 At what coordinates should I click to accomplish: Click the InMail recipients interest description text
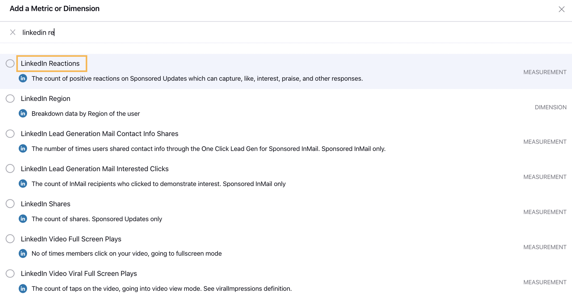pyautogui.click(x=159, y=184)
